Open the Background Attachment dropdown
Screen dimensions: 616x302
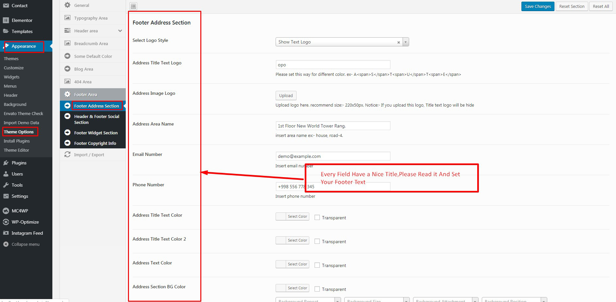(445, 300)
